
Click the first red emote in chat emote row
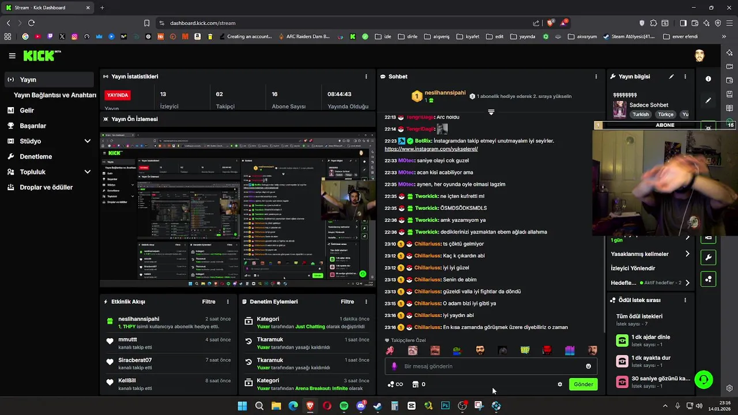tap(390, 350)
